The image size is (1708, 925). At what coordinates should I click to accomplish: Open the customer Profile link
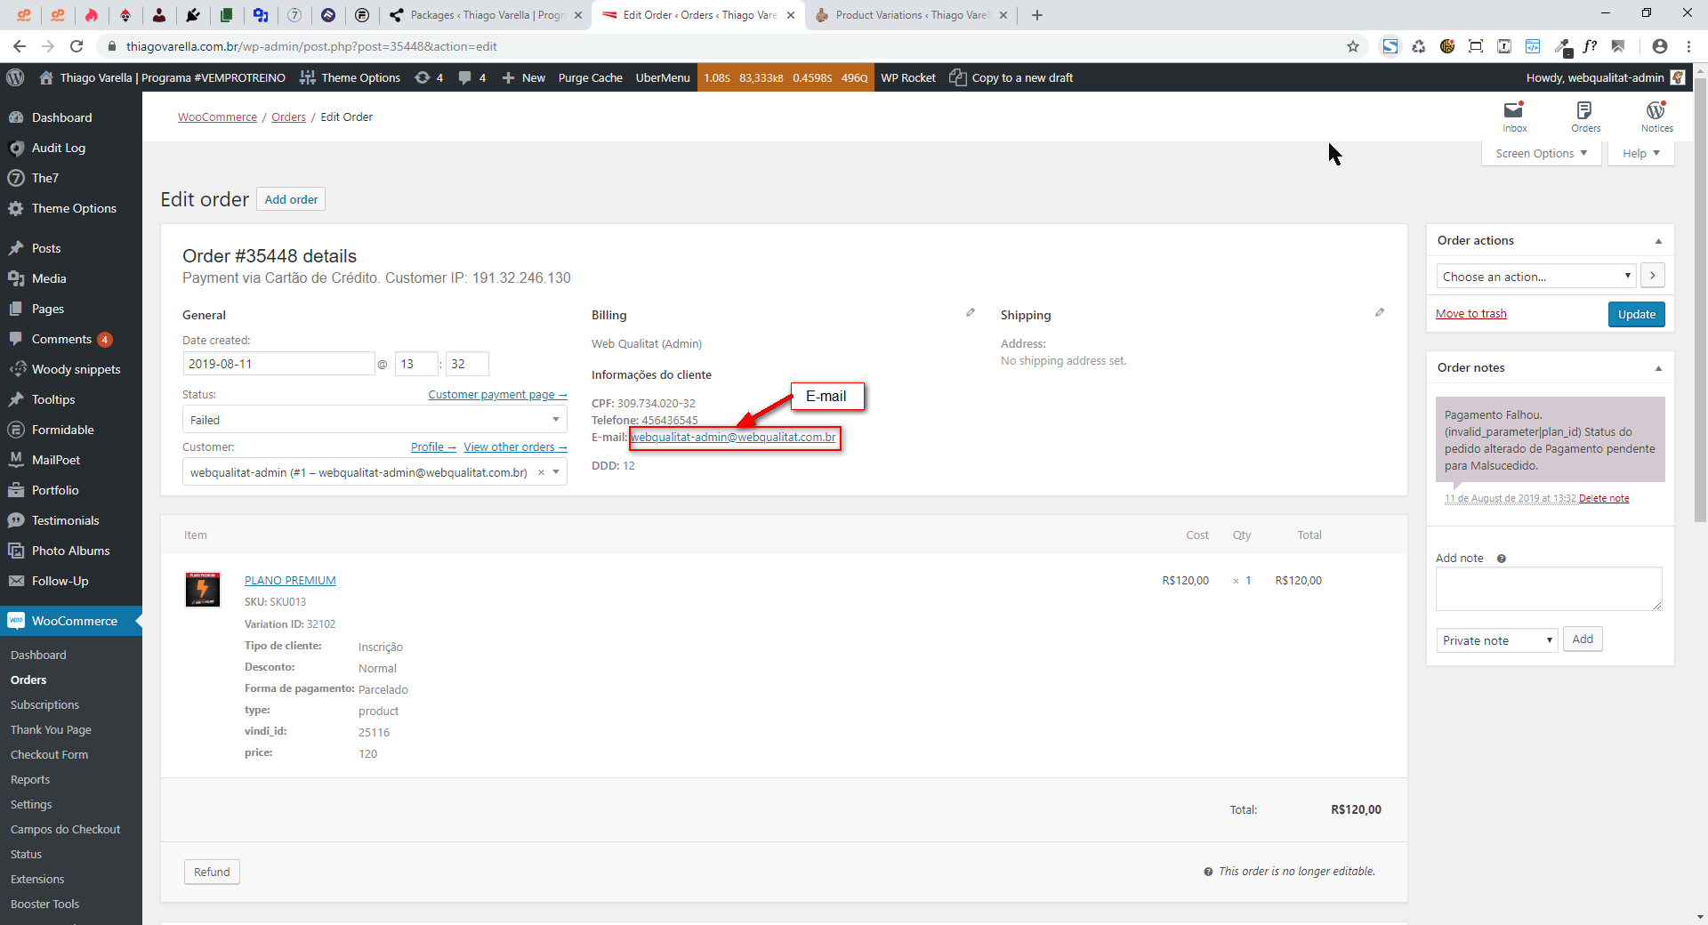point(433,447)
